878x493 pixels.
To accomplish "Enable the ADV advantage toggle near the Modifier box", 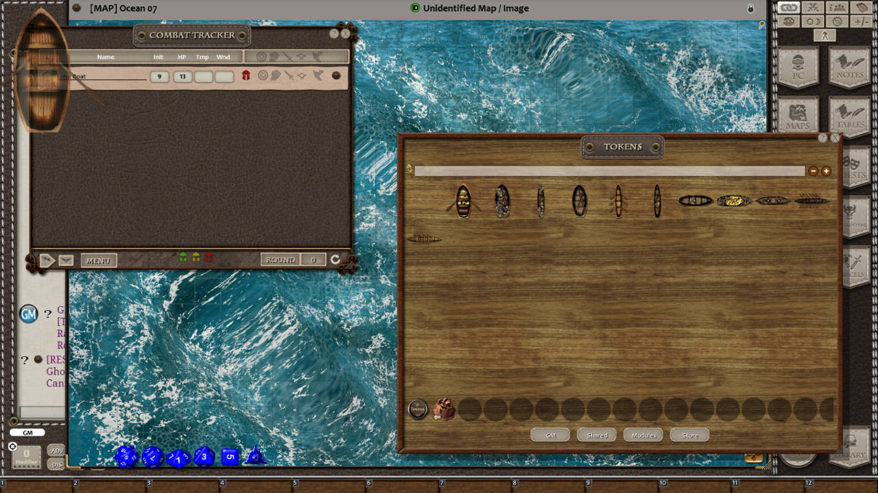I will pyautogui.click(x=57, y=450).
